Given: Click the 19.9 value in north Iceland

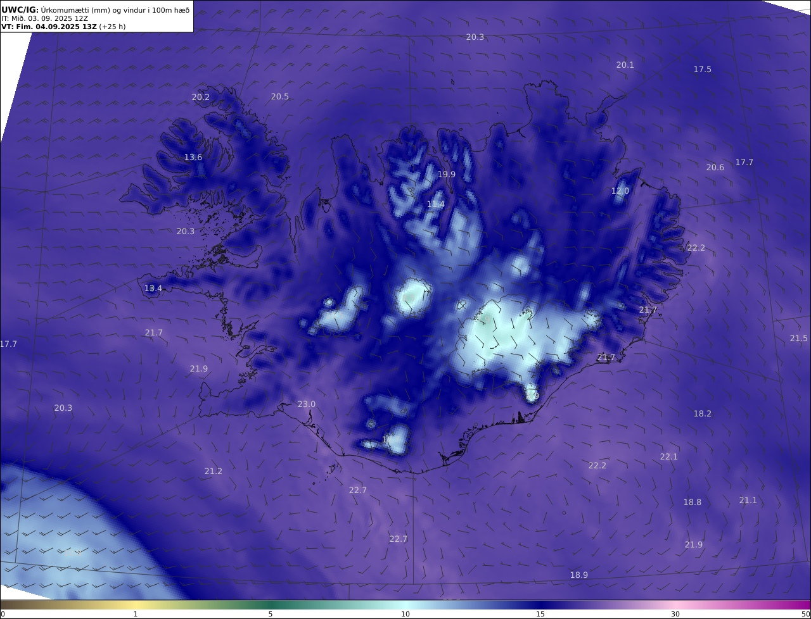Looking at the screenshot, I should click(x=447, y=174).
